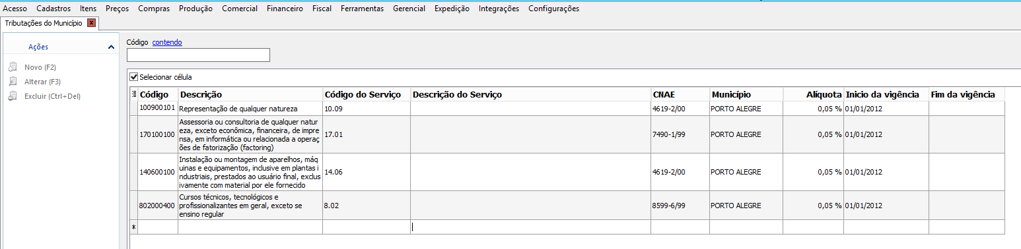Open the Integrações menu
Screen dimensions: 1021x249
[499, 9]
